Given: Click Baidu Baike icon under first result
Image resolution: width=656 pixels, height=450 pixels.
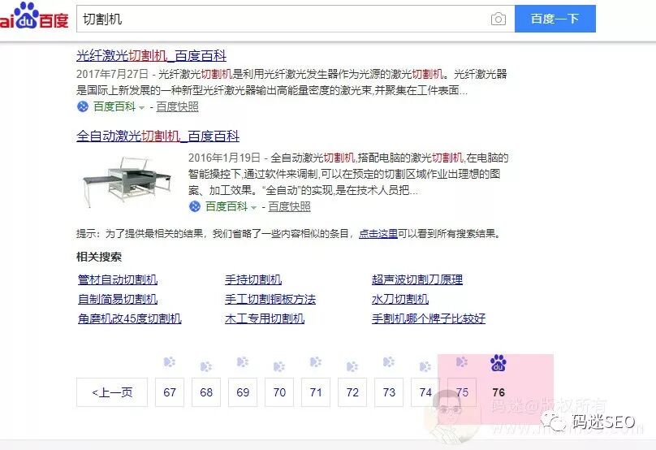Looking at the screenshot, I should tap(83, 106).
